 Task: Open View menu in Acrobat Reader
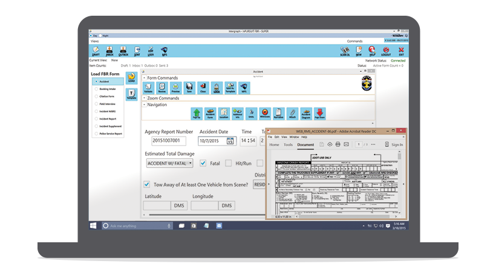(284, 137)
